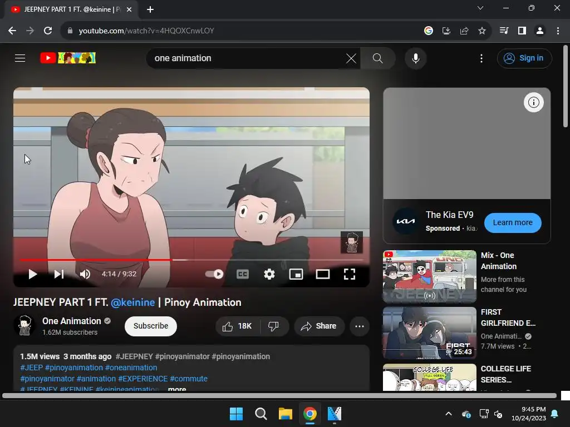Enter full screen mode
This screenshot has width=570, height=427.
pyautogui.click(x=350, y=274)
